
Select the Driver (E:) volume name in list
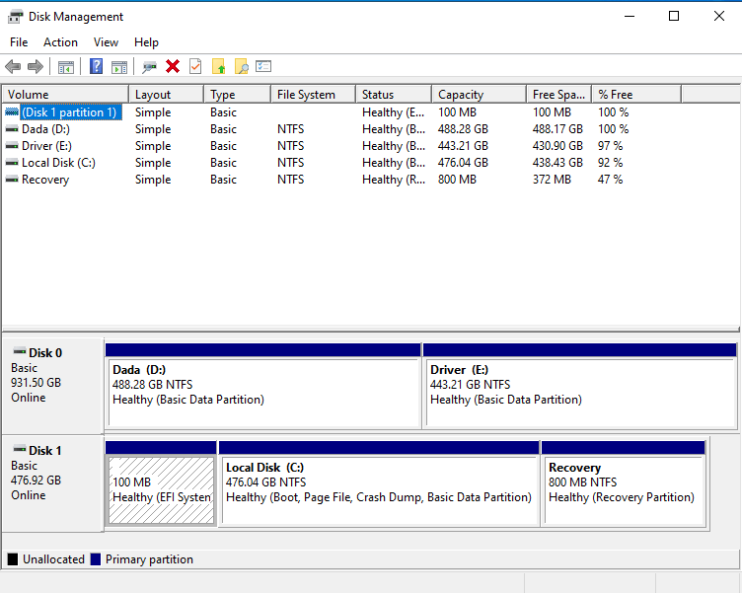pyautogui.click(x=46, y=146)
